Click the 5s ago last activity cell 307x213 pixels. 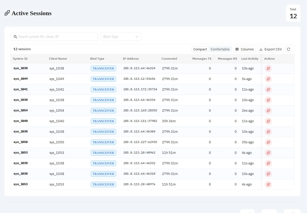pos(247,79)
